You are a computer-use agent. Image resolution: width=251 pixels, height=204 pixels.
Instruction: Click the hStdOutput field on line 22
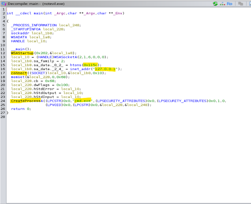pyautogui.click(x=45, y=93)
